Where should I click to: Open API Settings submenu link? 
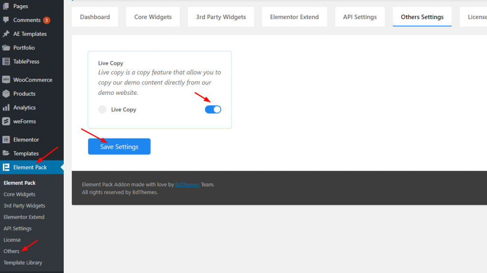point(18,228)
